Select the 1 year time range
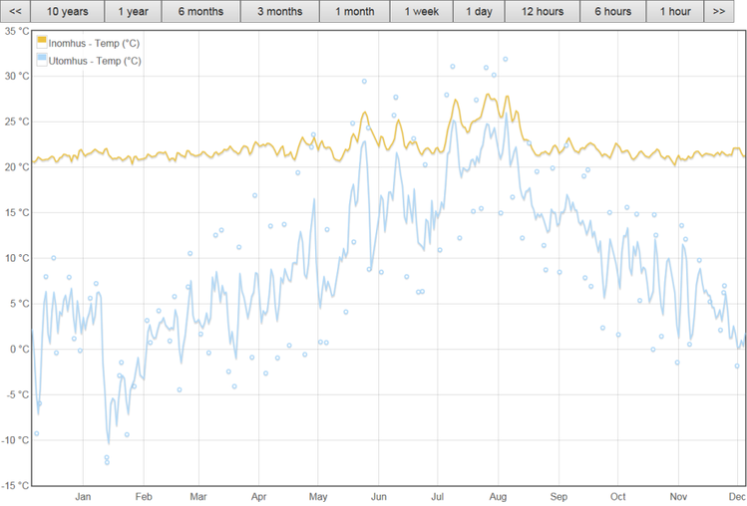Viewport: 747px width, 506px height. coord(133,12)
